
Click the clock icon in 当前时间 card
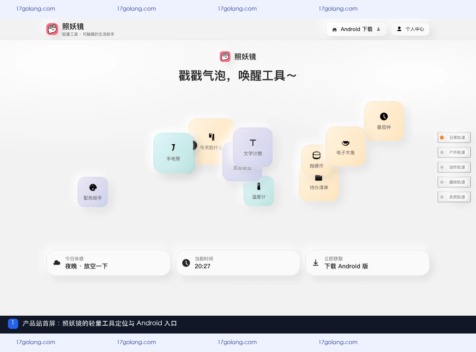coord(186,263)
